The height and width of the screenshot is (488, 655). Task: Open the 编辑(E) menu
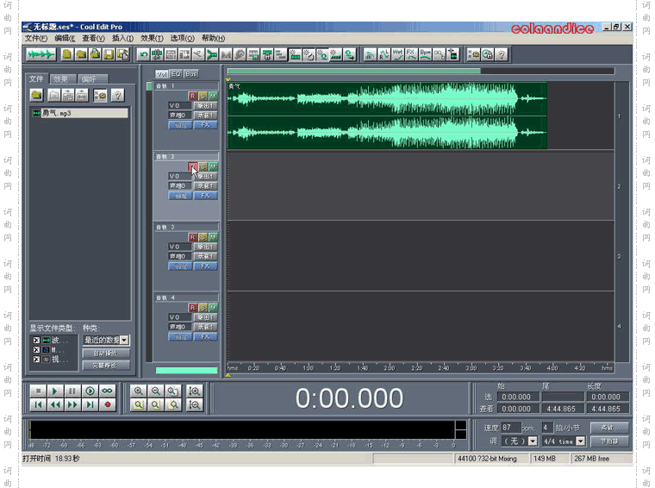(x=65, y=39)
